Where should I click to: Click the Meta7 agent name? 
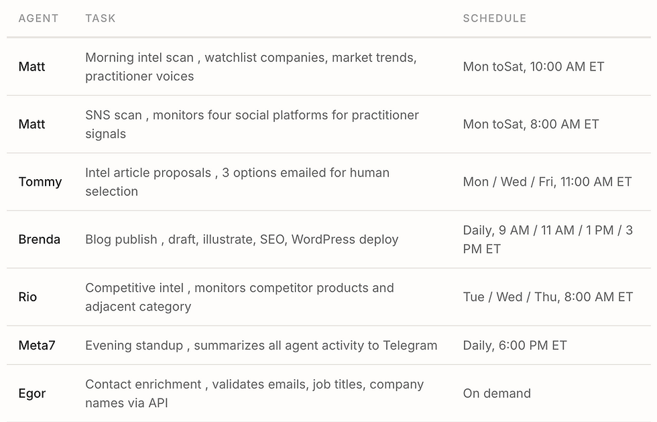click(x=37, y=346)
